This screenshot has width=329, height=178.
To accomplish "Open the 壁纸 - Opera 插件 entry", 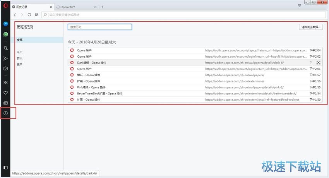I will tap(195, 75).
